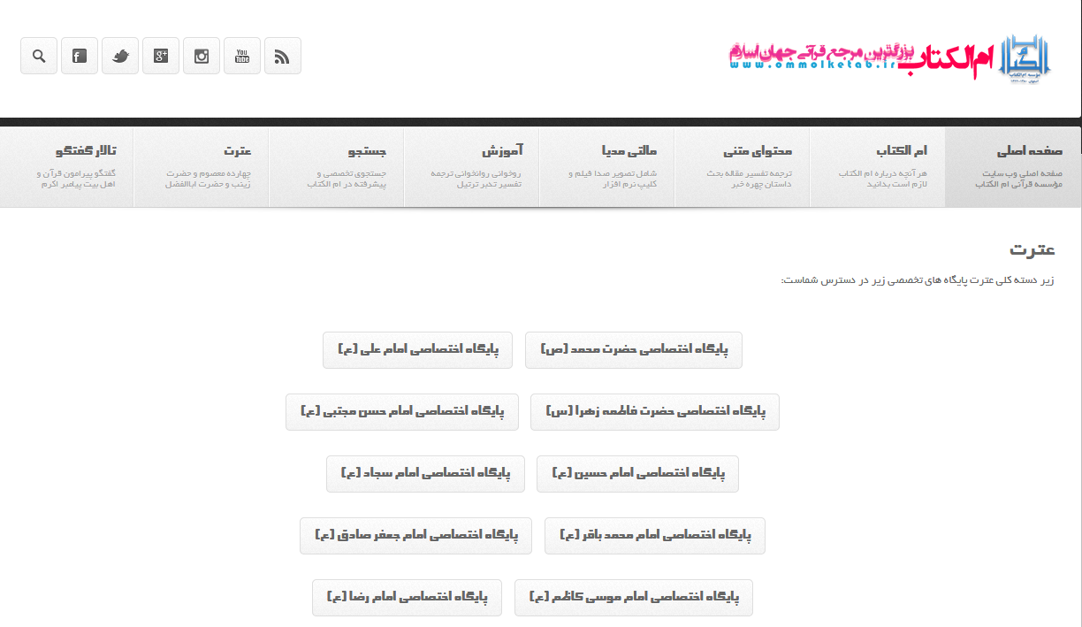Click the عترت page heading
The height and width of the screenshot is (627, 1082).
coord(1032,249)
